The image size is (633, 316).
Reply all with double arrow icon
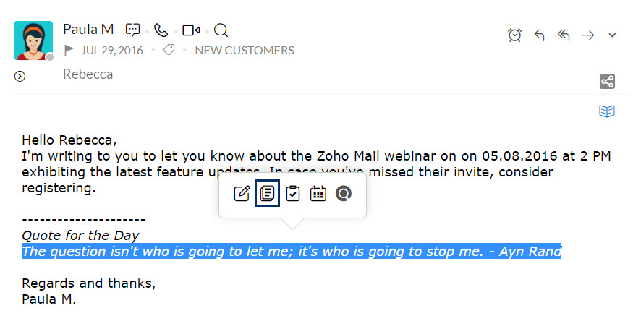tap(563, 35)
